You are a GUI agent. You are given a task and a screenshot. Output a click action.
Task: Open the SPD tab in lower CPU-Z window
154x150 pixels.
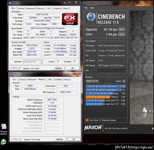[50, 79]
